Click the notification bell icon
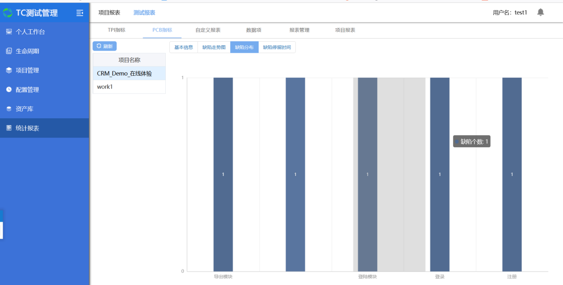Image resolution: width=563 pixels, height=285 pixels. click(540, 12)
